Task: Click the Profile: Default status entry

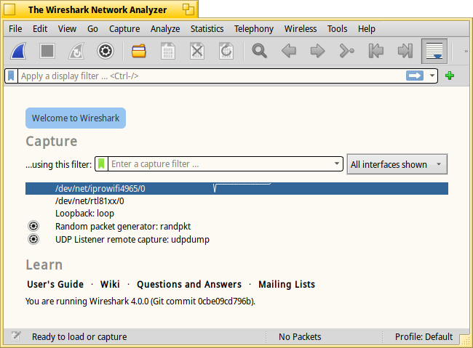Action: tap(424, 336)
